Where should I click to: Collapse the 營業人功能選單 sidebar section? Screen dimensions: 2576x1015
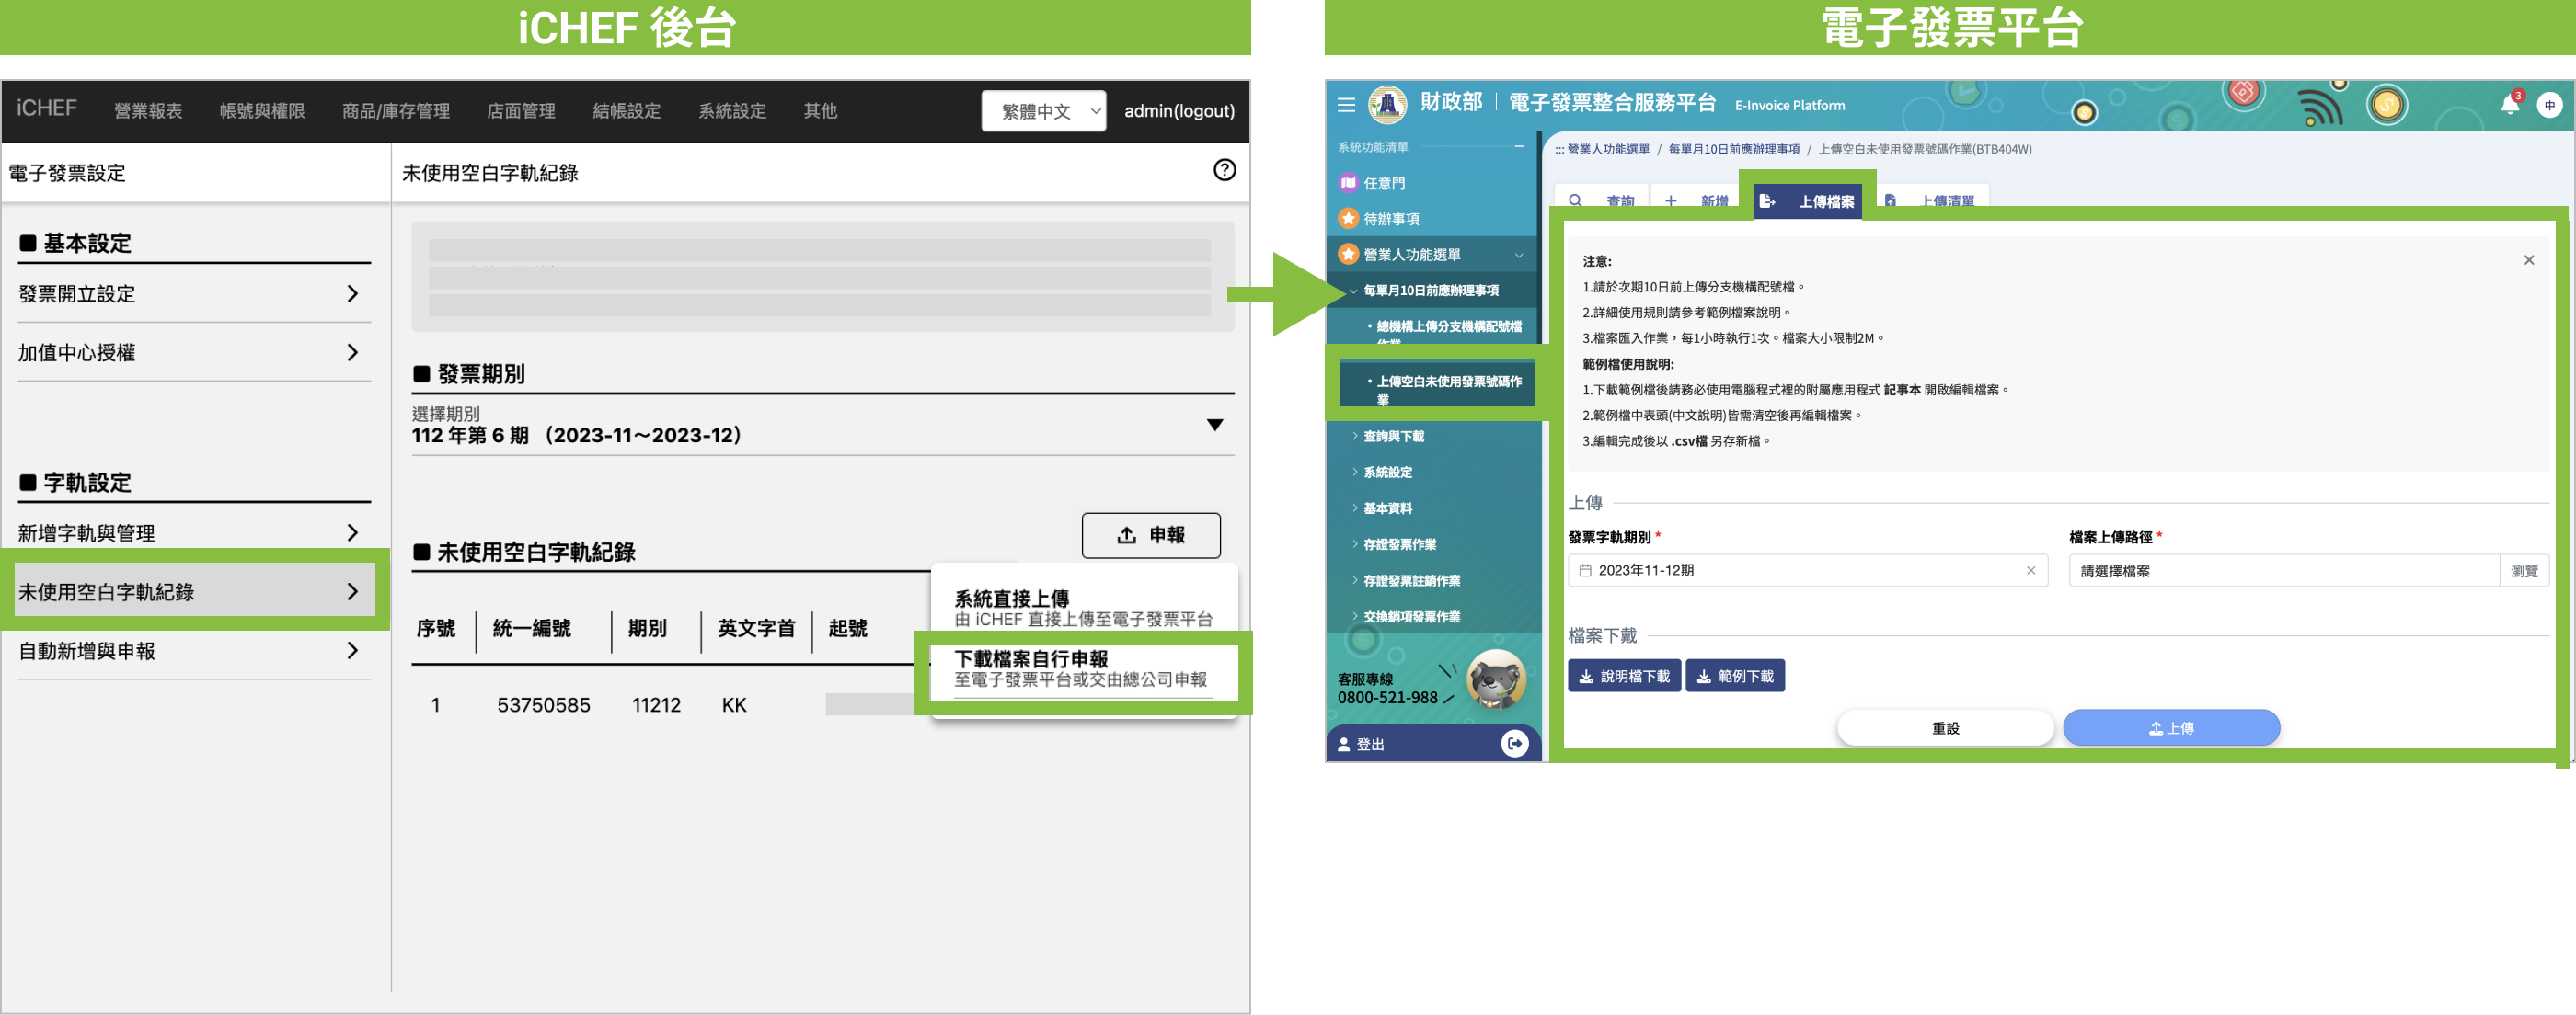[x=1518, y=255]
